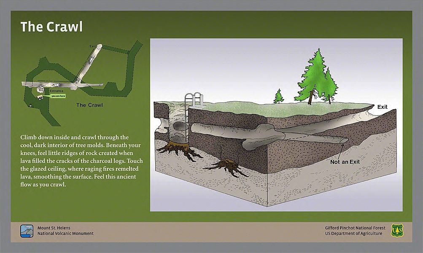The width and height of the screenshot is (423, 253).
Task: Click the 'Entrance' label on the map
Action: [x=57, y=91]
